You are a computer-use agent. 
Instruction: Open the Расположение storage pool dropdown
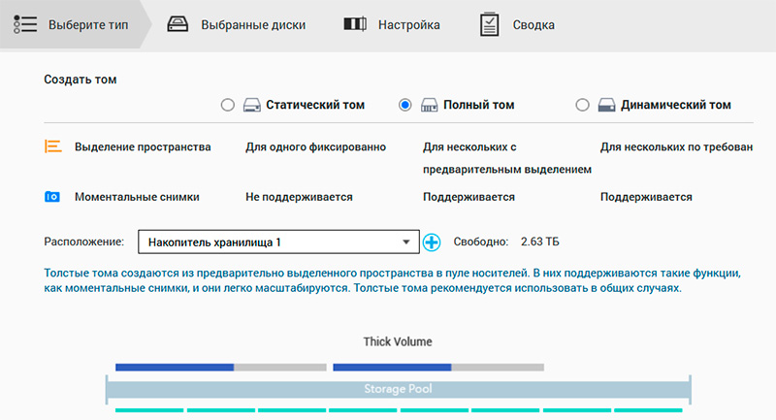pos(277,242)
